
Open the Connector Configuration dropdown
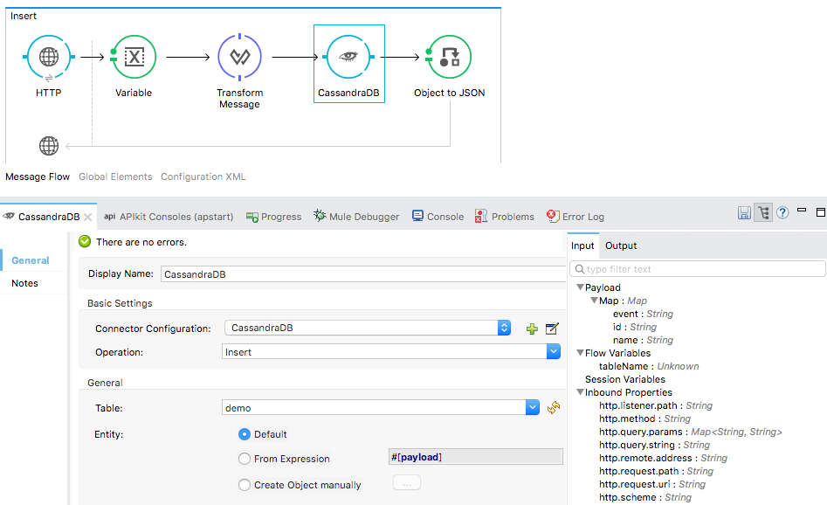click(x=504, y=329)
